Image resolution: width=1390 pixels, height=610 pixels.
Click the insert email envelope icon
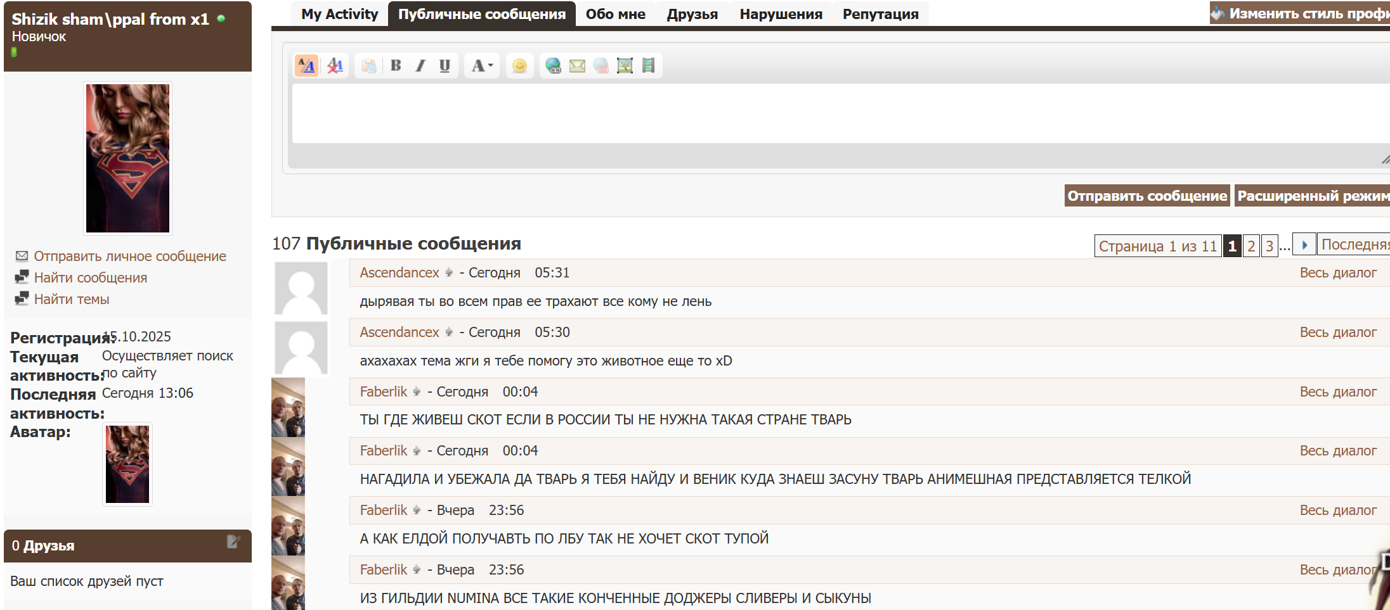[577, 66]
